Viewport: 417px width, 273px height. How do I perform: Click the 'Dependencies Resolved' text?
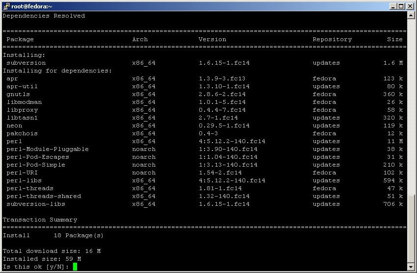coord(44,16)
